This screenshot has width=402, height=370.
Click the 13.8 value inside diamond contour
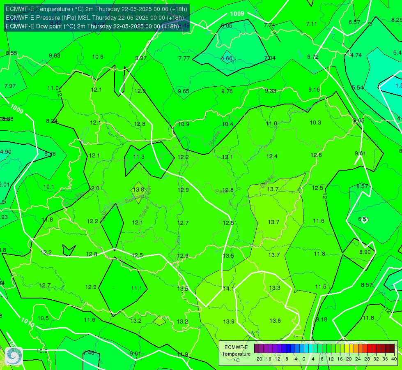click(139, 190)
